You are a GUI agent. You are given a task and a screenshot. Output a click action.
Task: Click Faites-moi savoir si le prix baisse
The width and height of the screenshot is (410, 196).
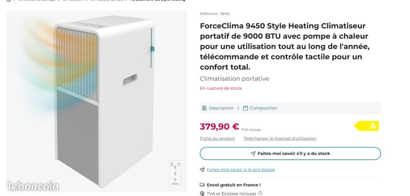pos(241,170)
